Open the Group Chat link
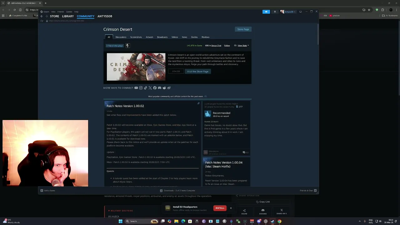This screenshot has width=400, height=225. (216, 46)
